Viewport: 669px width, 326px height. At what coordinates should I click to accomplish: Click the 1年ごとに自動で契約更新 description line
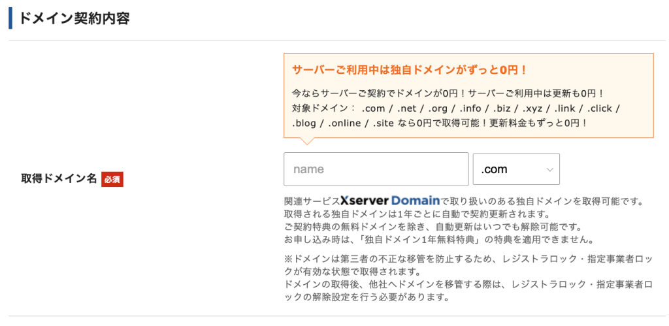(417, 214)
